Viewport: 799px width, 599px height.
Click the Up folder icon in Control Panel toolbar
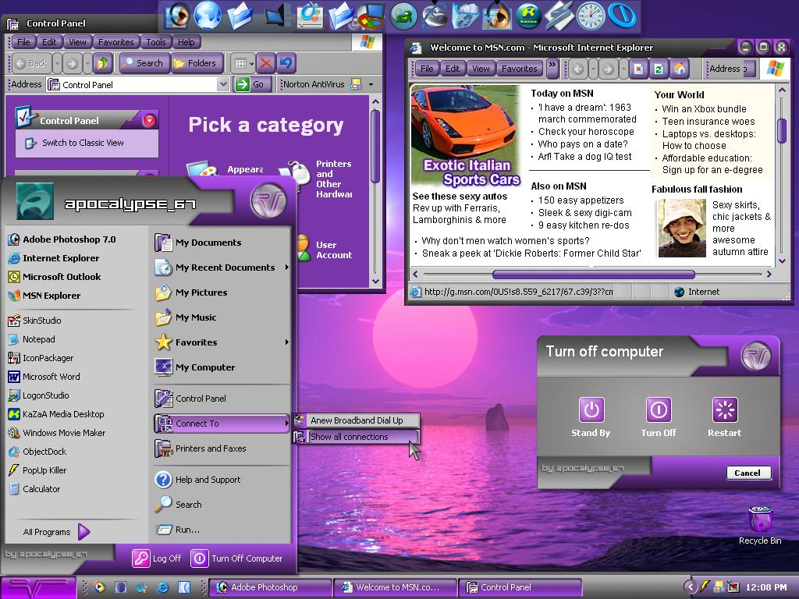(x=102, y=63)
